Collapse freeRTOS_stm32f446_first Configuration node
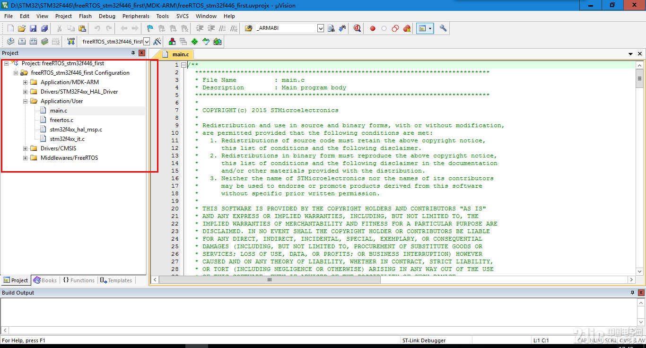 pos(16,72)
